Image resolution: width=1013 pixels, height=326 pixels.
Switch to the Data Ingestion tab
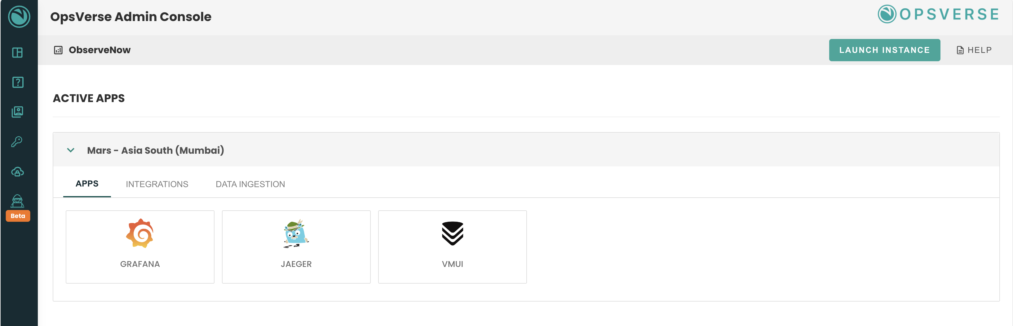(x=250, y=184)
